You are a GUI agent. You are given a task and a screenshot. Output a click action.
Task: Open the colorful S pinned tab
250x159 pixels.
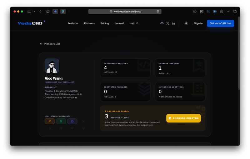coord(63,12)
